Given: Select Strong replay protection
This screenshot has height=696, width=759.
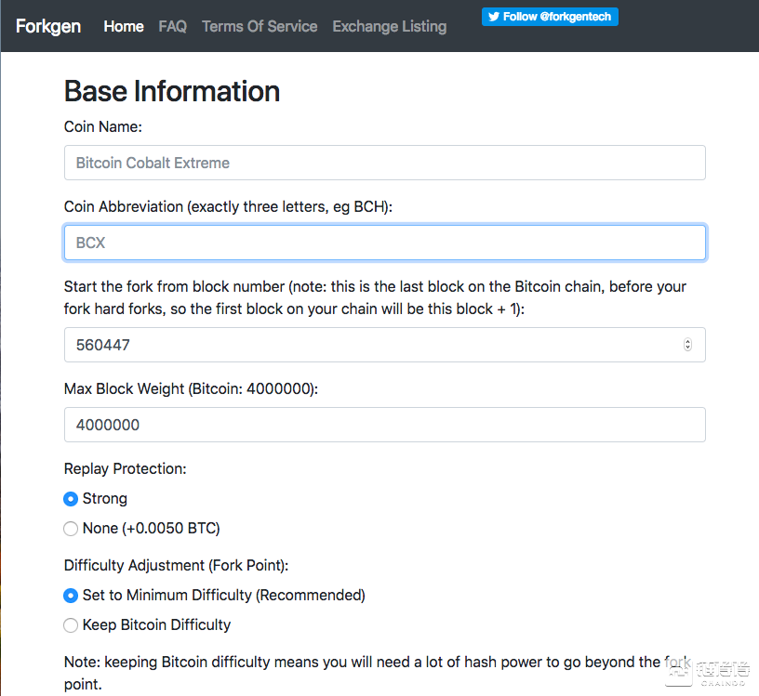Looking at the screenshot, I should [71, 499].
